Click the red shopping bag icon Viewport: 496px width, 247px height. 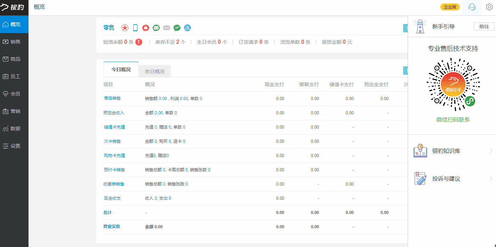(146, 28)
